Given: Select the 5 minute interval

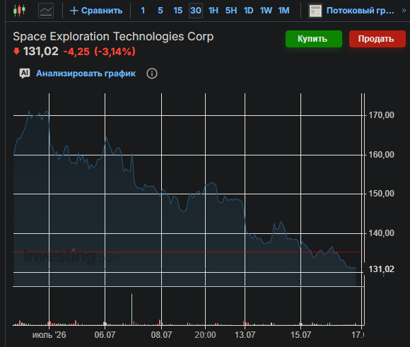Looking at the screenshot, I should click(x=160, y=11).
